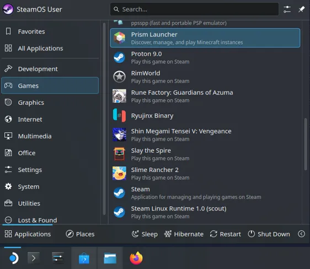Click the Prism Launcher cube icon

click(x=119, y=37)
